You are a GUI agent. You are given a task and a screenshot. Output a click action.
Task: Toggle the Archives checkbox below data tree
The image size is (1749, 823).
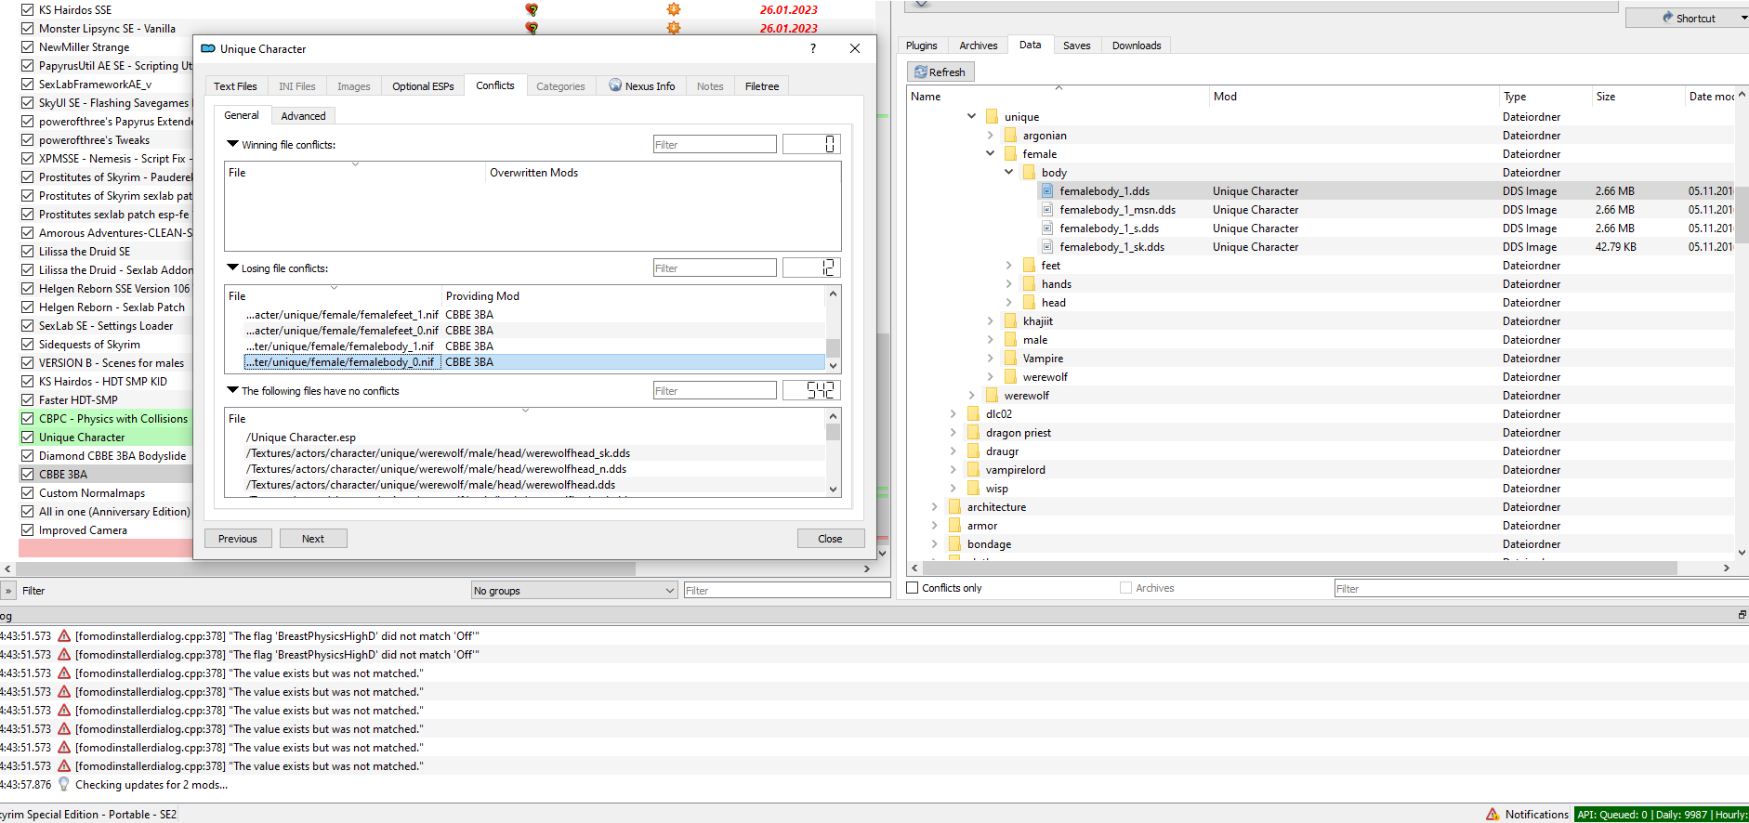(x=1126, y=588)
